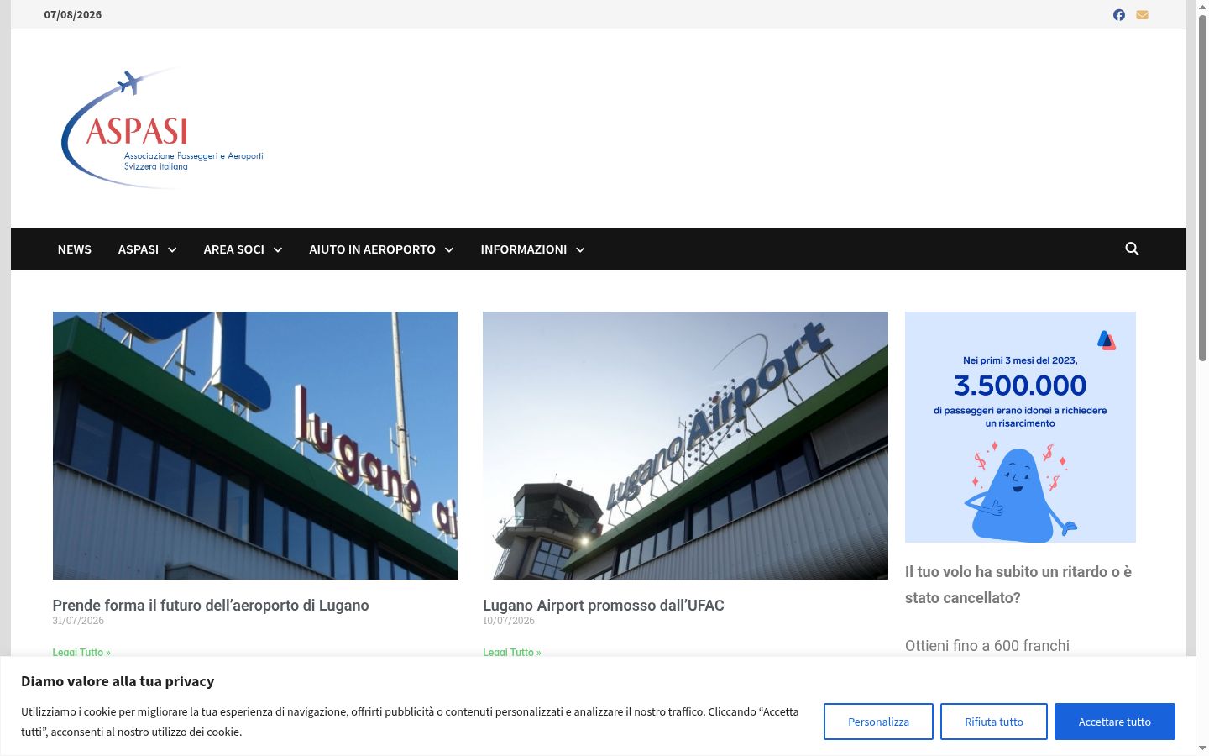Click the page vertical scrollbar thumb
The image size is (1209, 756).
click(x=1202, y=186)
